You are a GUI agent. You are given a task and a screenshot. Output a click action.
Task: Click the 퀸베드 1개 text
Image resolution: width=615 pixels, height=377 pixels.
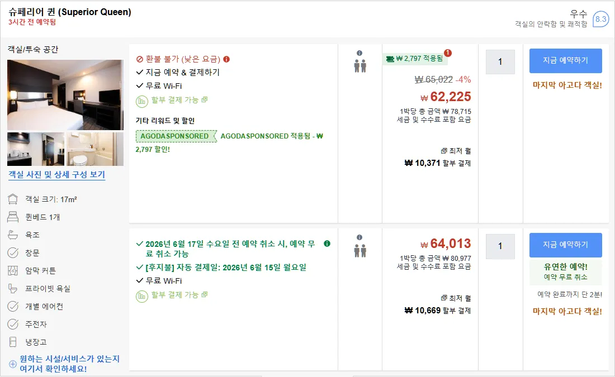pyautogui.click(x=42, y=217)
